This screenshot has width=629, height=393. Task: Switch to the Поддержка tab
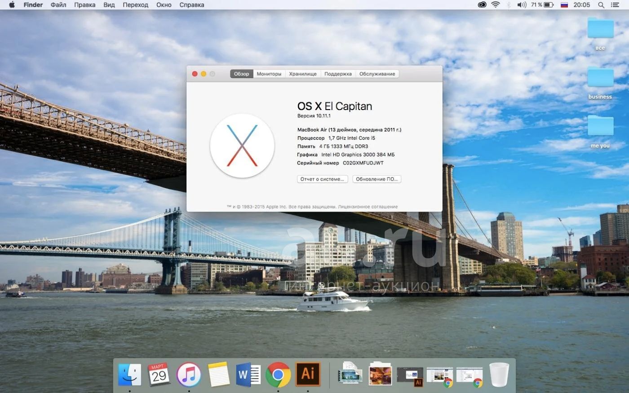[338, 74]
